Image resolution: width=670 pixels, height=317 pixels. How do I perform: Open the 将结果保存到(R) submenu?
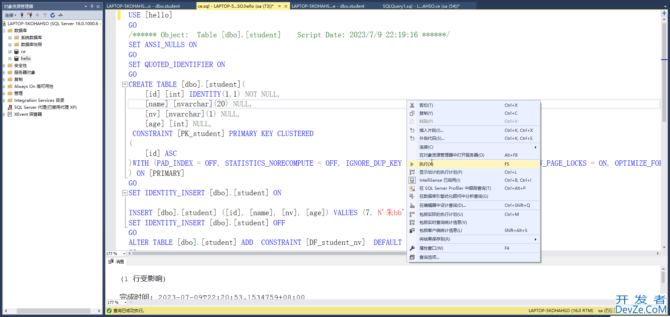pos(474,239)
